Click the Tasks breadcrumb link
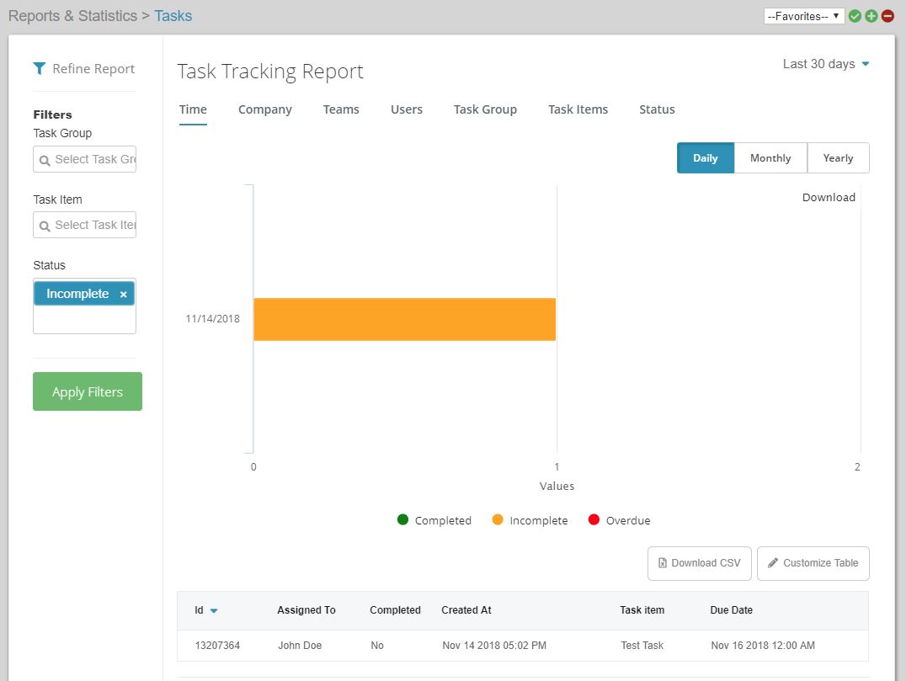The height and width of the screenshot is (681, 906). point(173,15)
